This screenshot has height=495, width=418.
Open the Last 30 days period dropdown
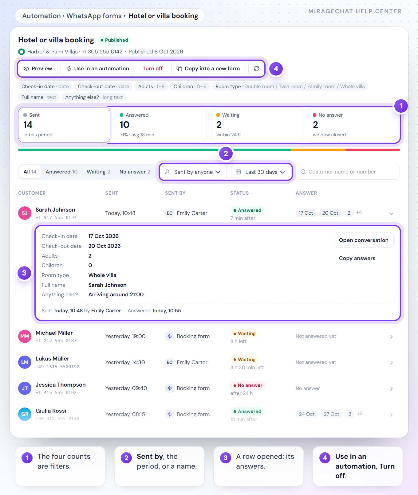click(261, 172)
